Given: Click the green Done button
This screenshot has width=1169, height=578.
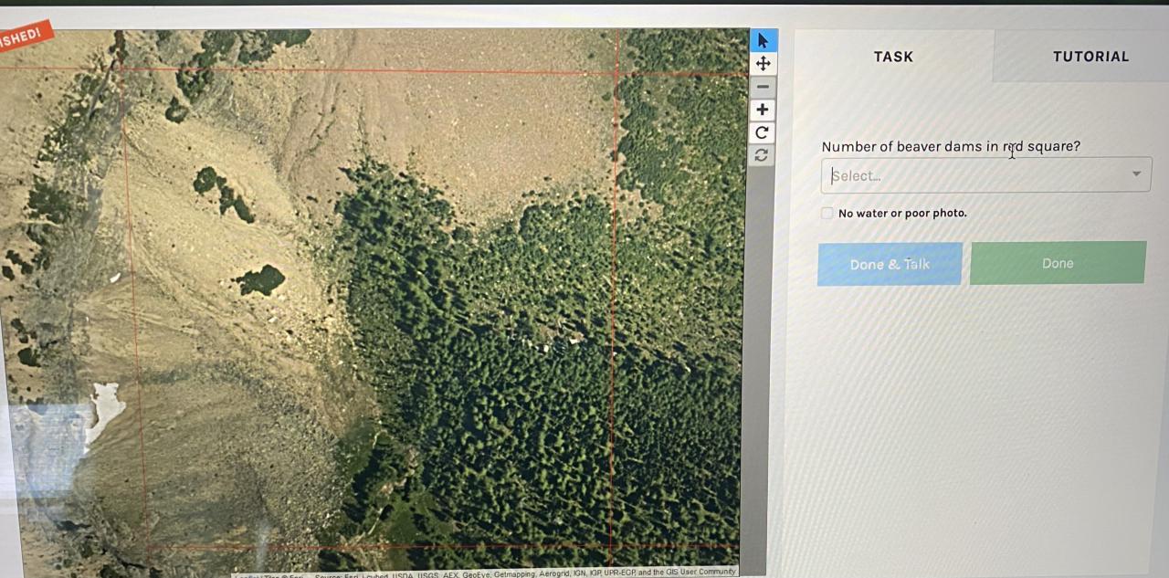Looking at the screenshot, I should click(x=1058, y=263).
